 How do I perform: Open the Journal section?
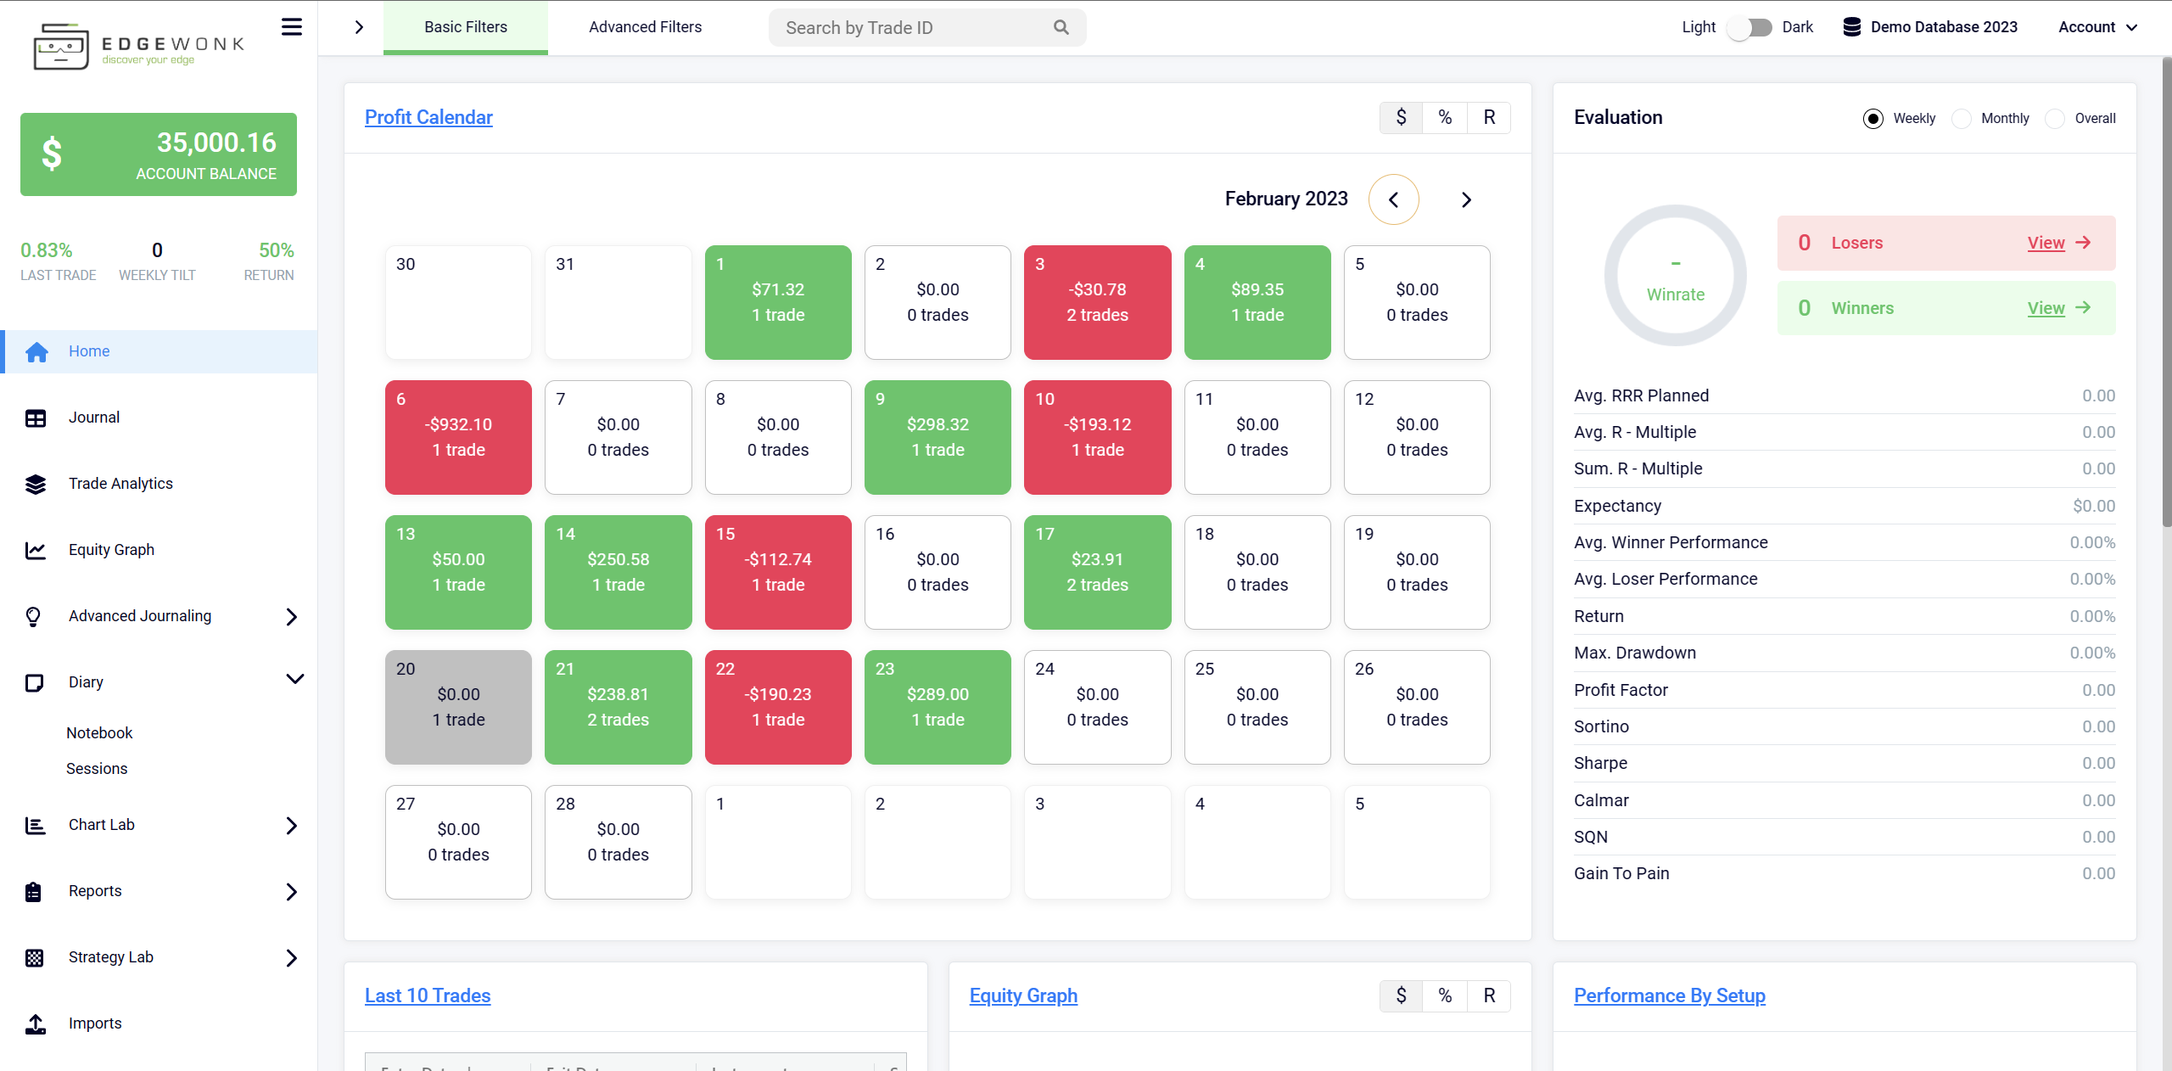point(92,417)
